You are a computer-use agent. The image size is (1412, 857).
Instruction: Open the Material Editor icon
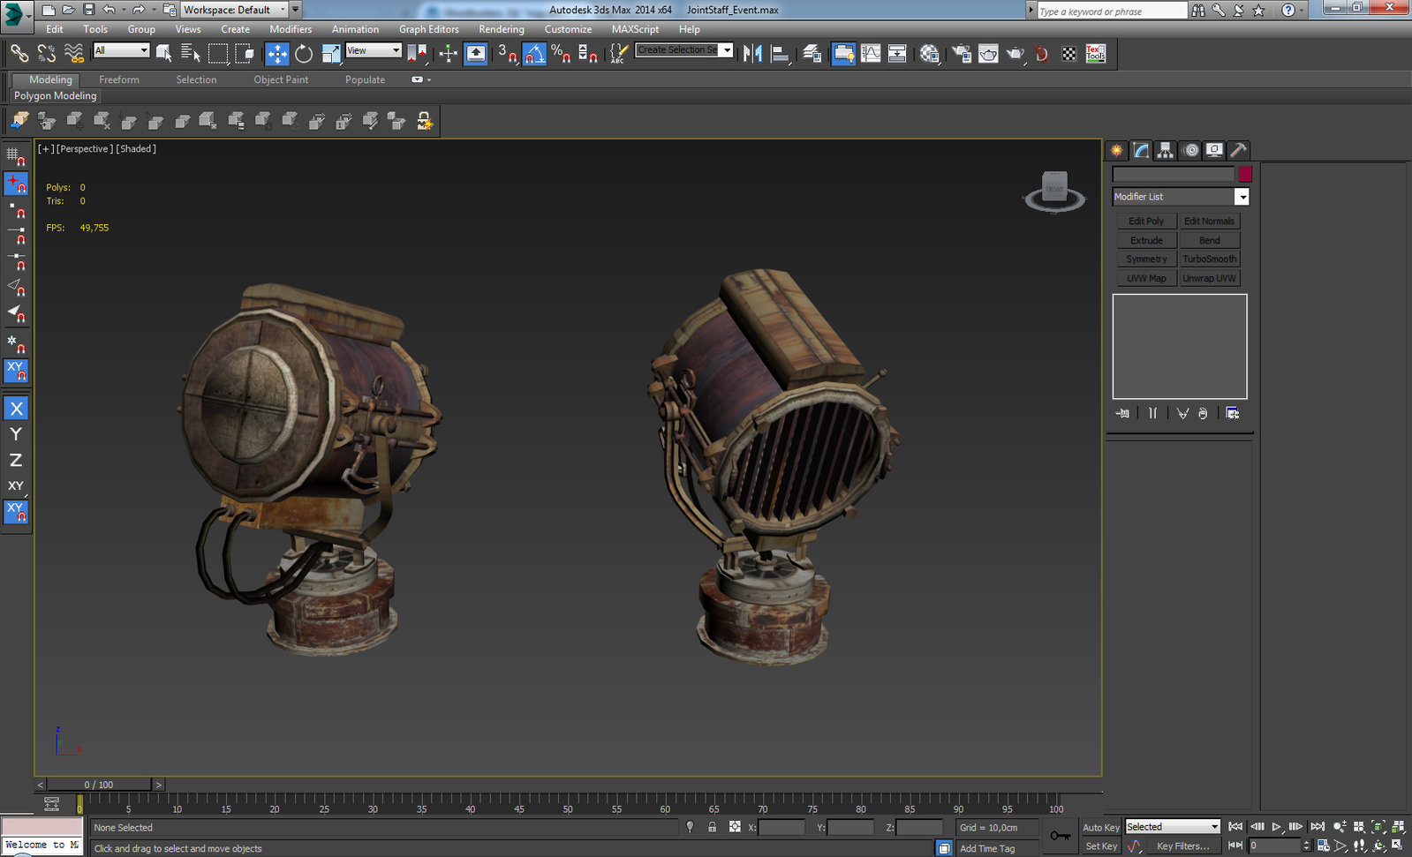click(x=929, y=54)
